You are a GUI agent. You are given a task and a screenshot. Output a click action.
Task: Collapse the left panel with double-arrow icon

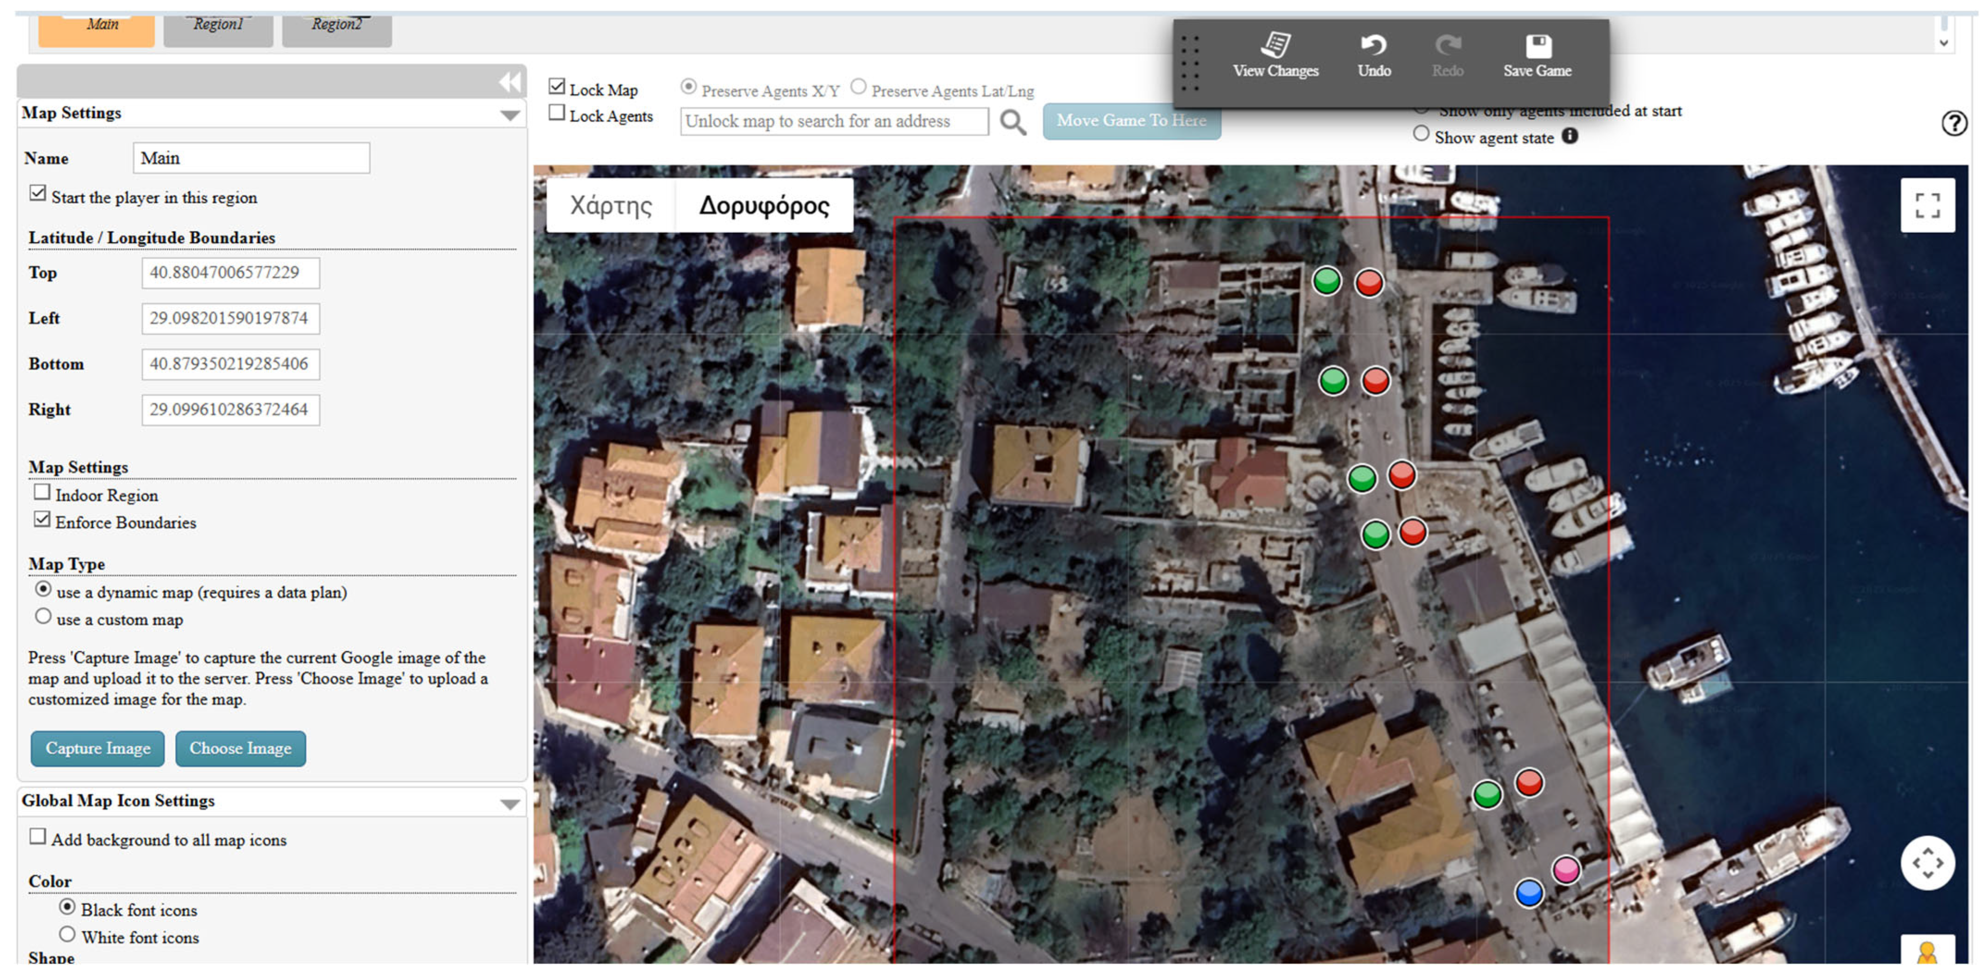click(x=510, y=82)
